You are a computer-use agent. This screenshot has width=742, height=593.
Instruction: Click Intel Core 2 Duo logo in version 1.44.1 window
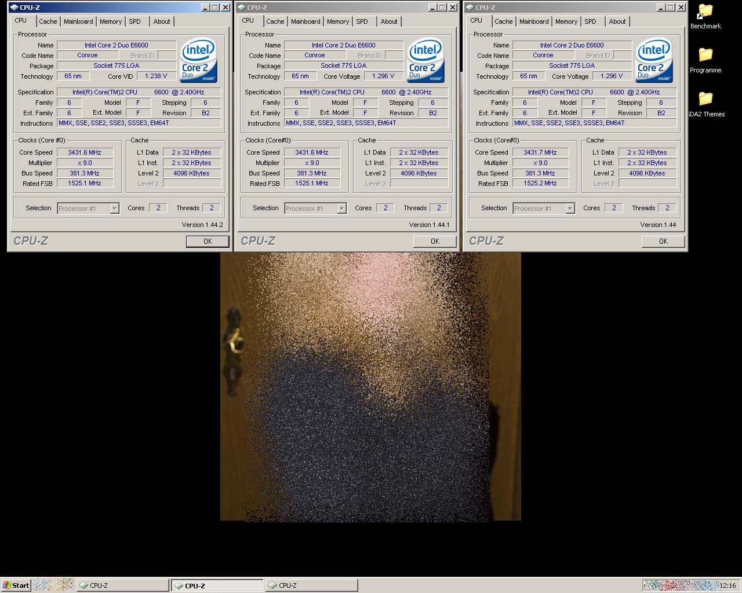[x=425, y=60]
